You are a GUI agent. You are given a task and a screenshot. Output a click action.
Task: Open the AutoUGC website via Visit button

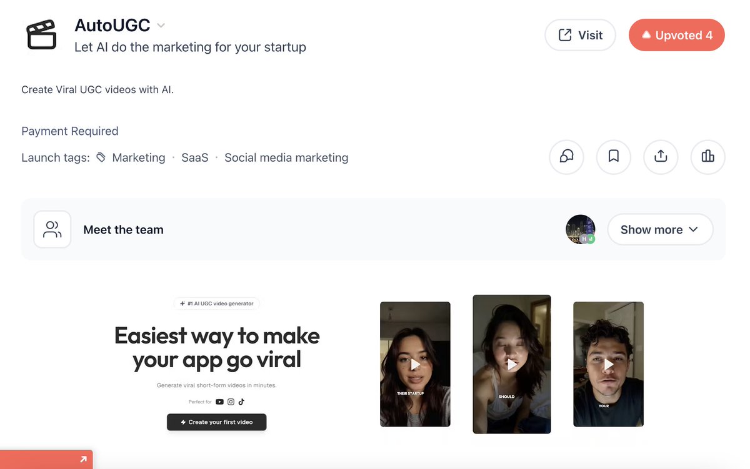pyautogui.click(x=580, y=35)
